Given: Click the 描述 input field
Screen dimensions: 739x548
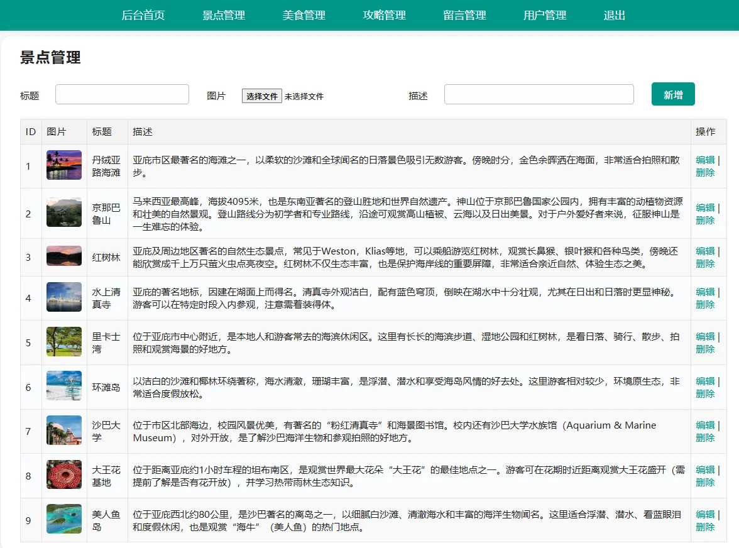Looking at the screenshot, I should [x=539, y=94].
